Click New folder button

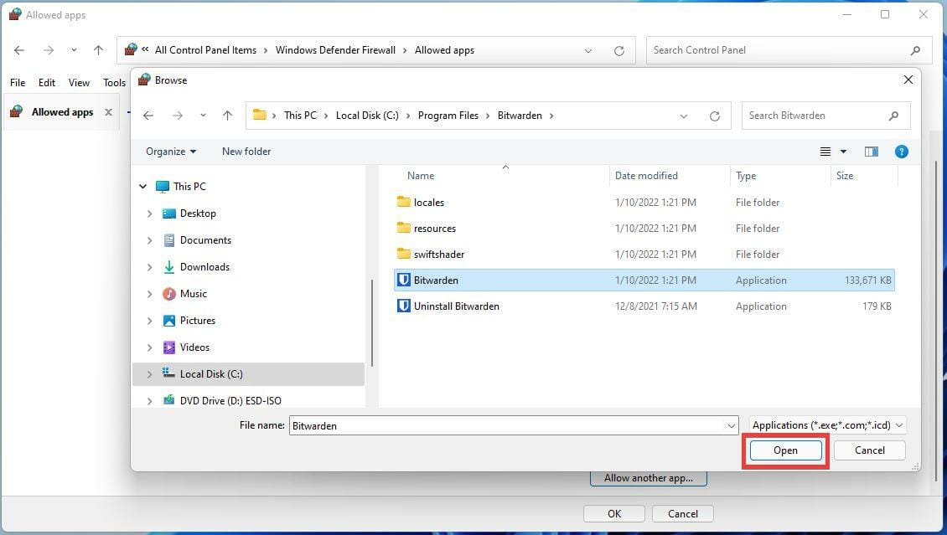246,152
